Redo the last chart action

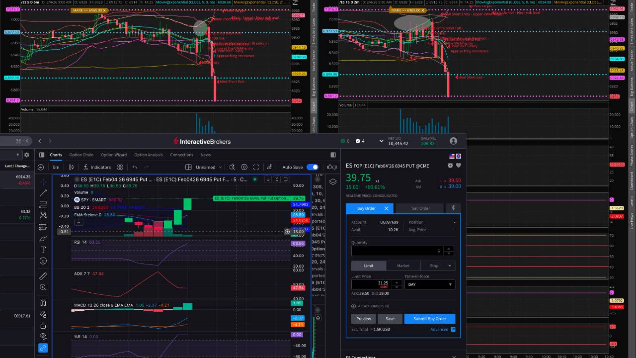pos(147,167)
